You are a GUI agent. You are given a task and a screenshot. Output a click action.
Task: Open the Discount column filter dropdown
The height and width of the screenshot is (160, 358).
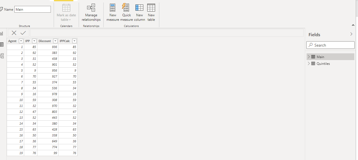[55, 41]
